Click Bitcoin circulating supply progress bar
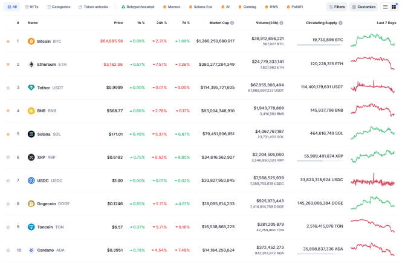402x262 pixels. pyautogui.click(x=320, y=45)
